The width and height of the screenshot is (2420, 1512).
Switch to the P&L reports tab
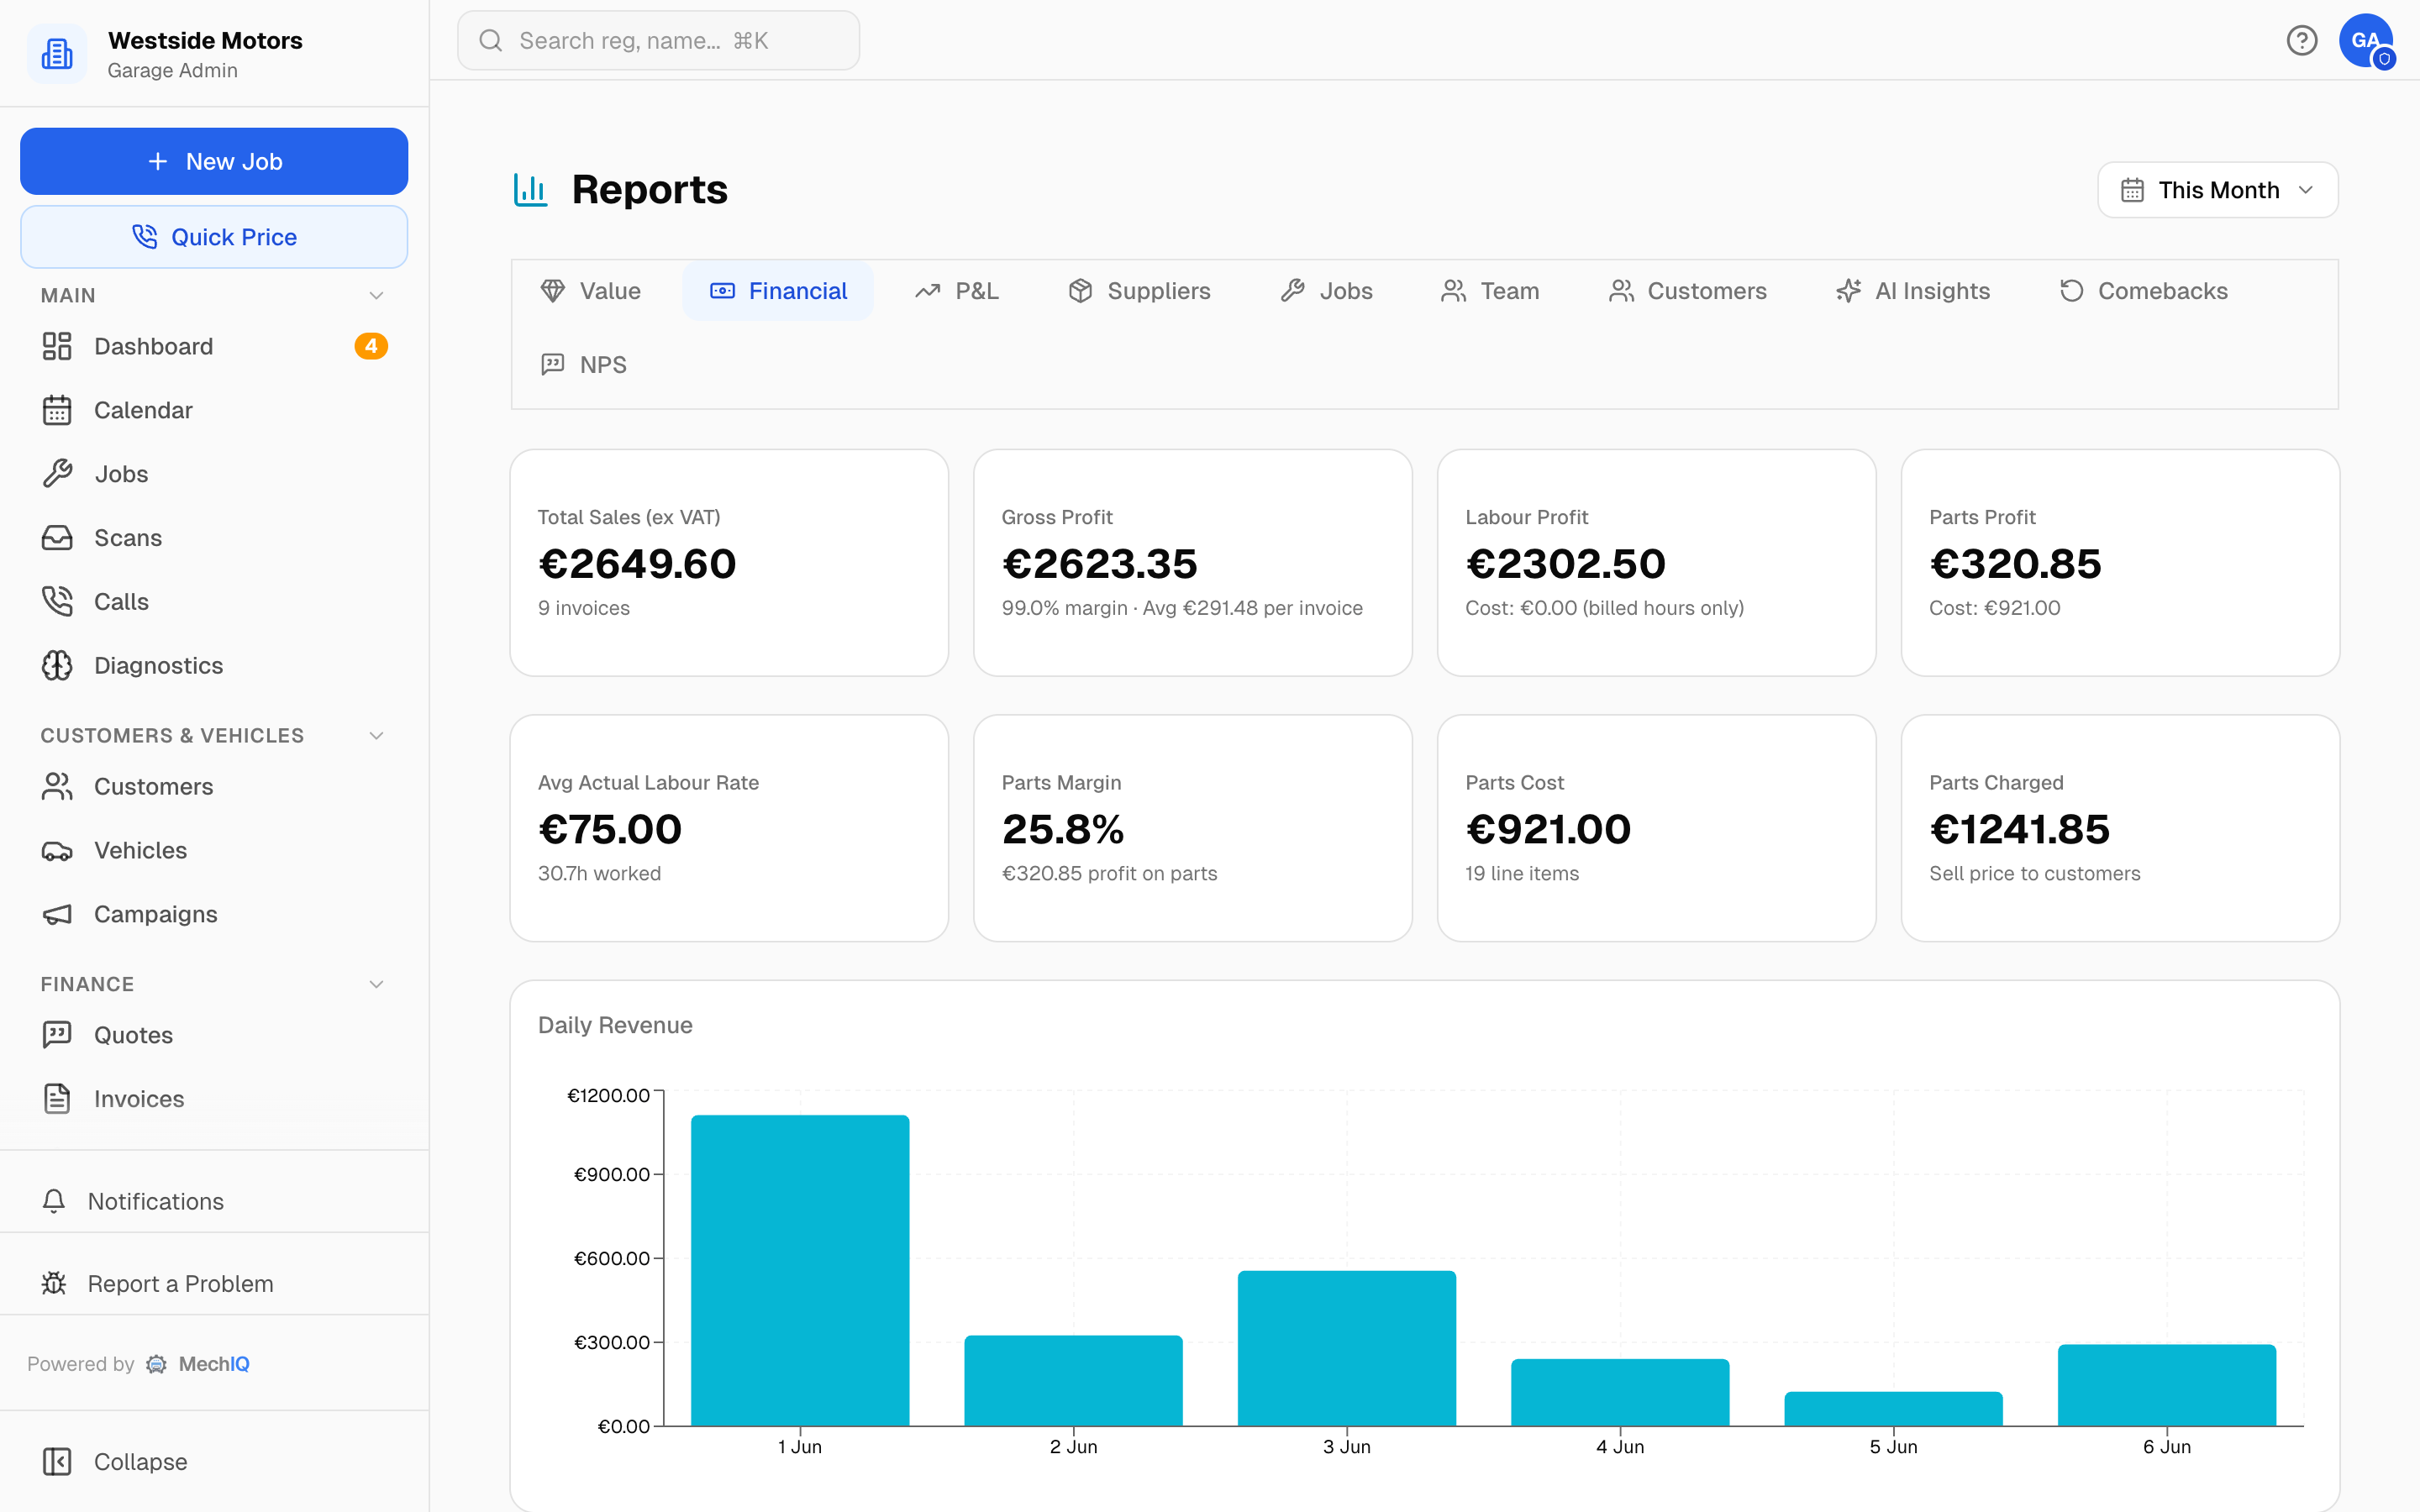(x=956, y=291)
